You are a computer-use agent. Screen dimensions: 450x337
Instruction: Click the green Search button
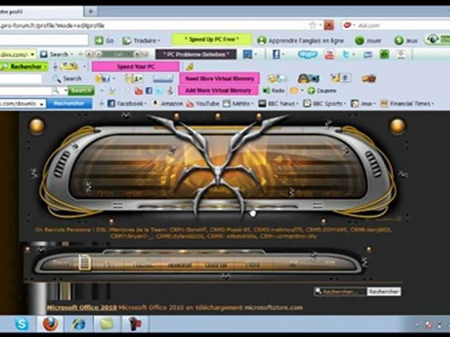[81, 90]
